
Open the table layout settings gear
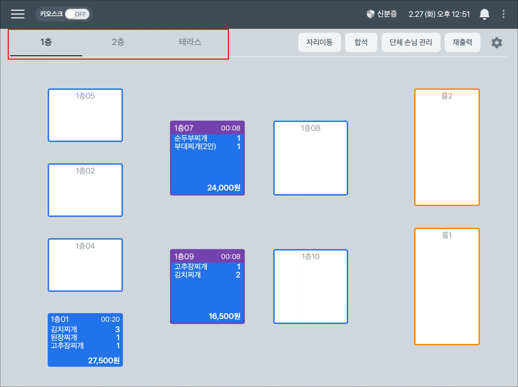(497, 43)
